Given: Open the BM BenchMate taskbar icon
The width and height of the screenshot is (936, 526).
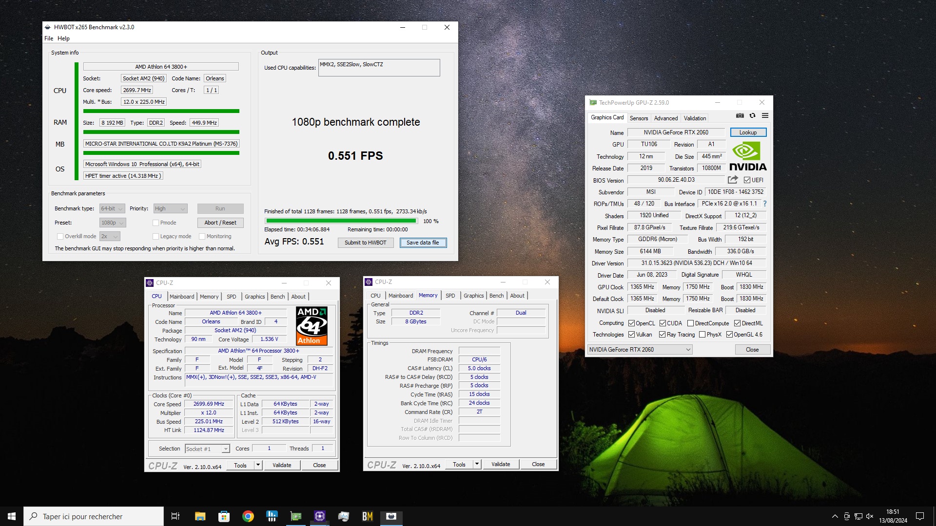Looking at the screenshot, I should coord(368,516).
